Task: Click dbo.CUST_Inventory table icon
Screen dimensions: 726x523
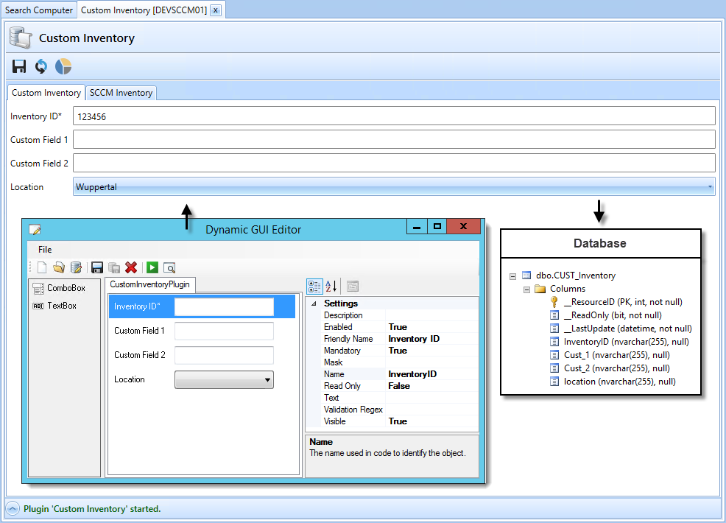Action: 526,275
